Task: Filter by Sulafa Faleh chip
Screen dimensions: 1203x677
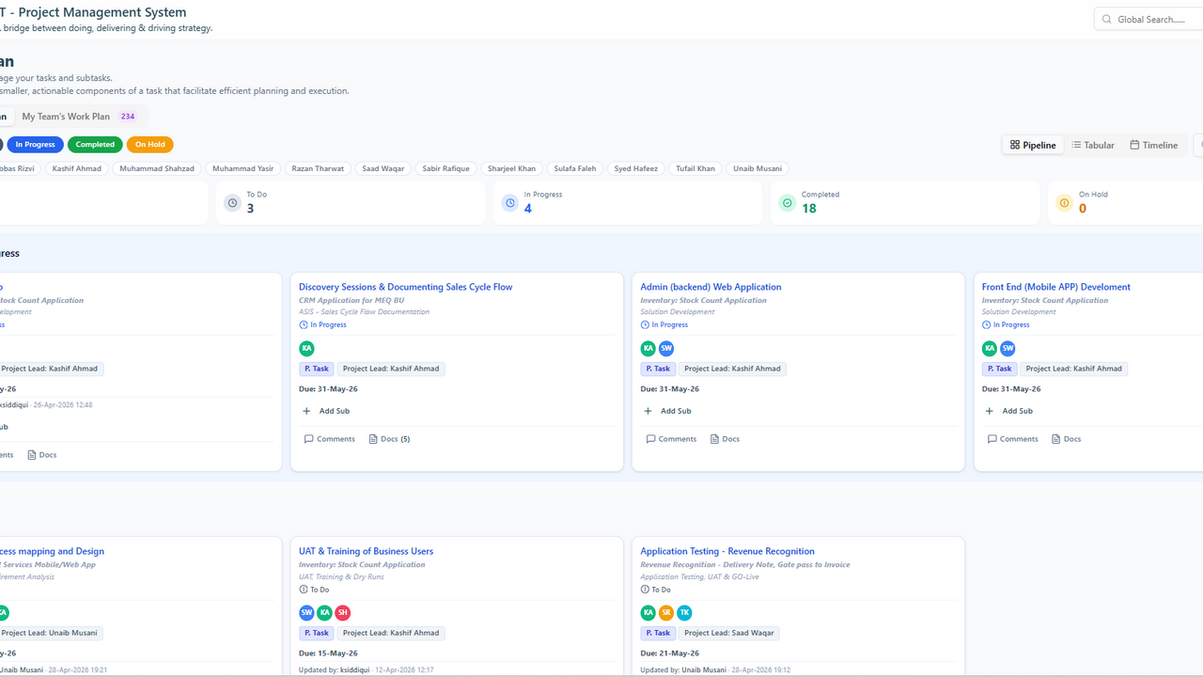Action: coord(575,168)
